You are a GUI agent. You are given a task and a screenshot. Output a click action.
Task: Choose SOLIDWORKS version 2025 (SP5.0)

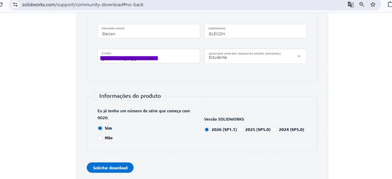coord(241,129)
